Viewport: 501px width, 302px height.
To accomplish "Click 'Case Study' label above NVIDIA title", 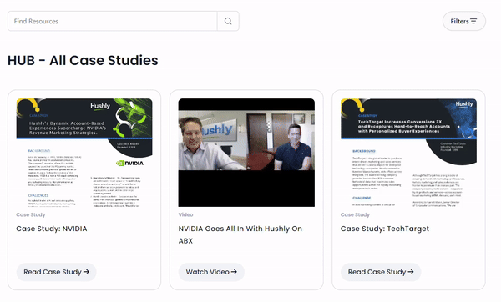I will (x=31, y=214).
